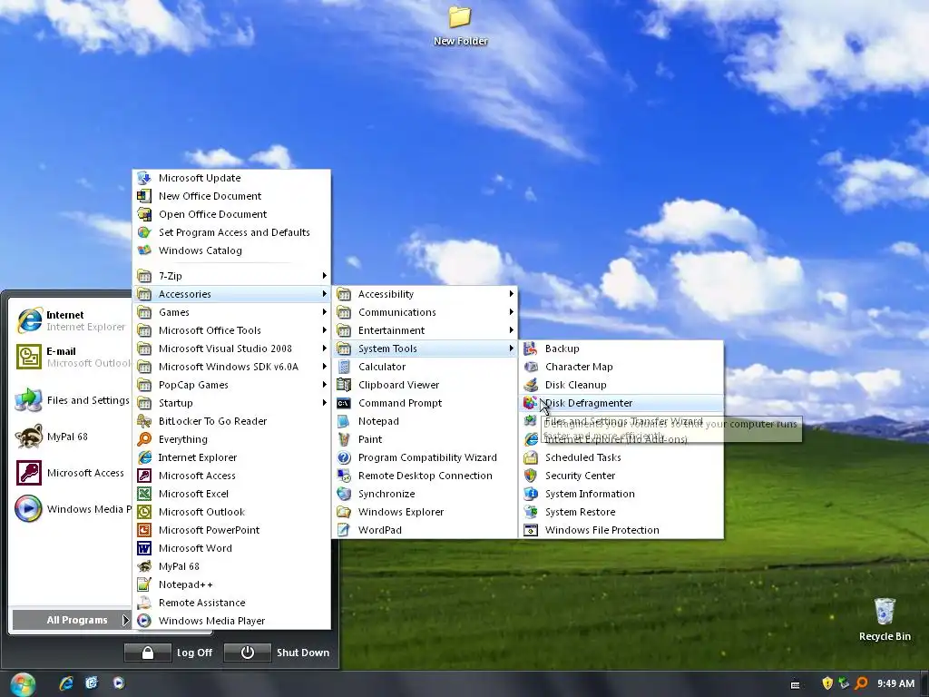Click Internet Explorer quick launch taskbar icon
The image size is (929, 697).
point(65,683)
